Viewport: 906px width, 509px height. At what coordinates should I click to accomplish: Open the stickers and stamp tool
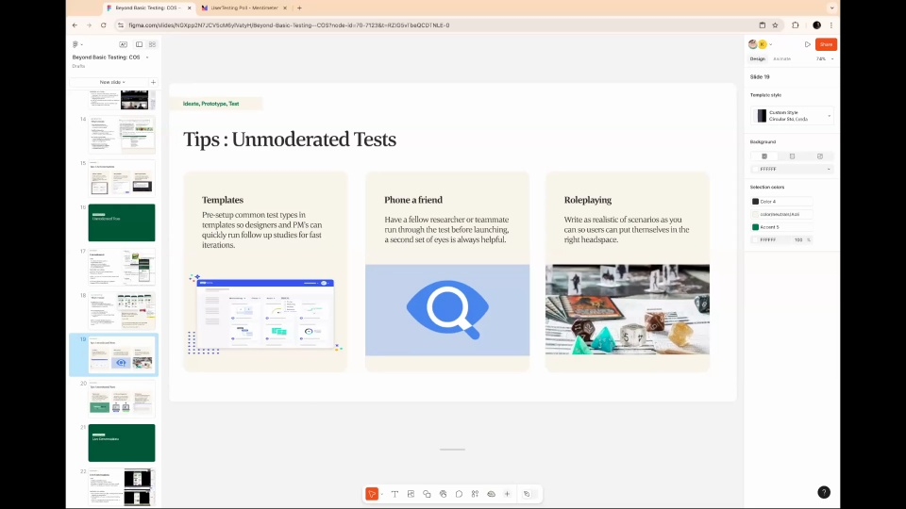coord(444,494)
